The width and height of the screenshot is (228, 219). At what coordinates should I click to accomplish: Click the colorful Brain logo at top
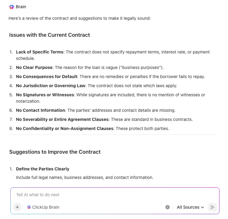click(x=12, y=7)
